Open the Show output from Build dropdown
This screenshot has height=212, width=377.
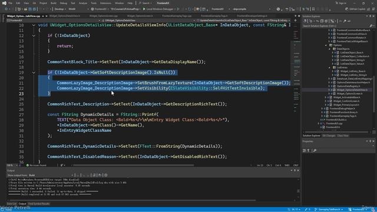pos(51,175)
